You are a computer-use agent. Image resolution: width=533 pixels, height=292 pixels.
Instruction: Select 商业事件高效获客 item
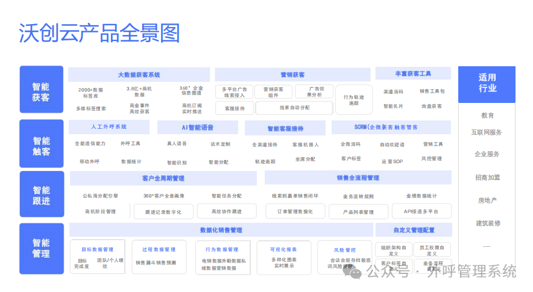pos(139,108)
